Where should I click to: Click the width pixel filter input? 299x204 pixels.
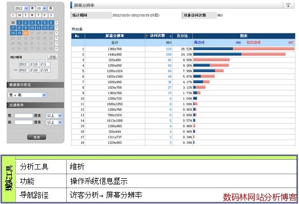coord(24,115)
